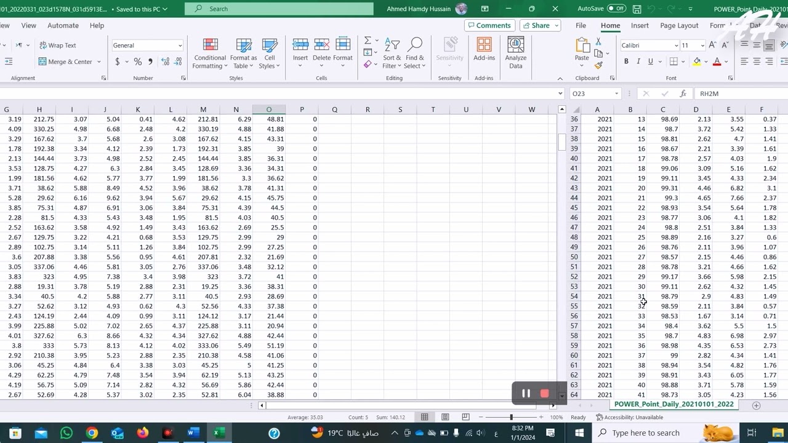Click the Insert cells icon
This screenshot has width=788, height=443.
pos(300,44)
